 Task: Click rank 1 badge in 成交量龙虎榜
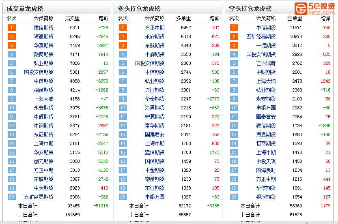[12, 28]
